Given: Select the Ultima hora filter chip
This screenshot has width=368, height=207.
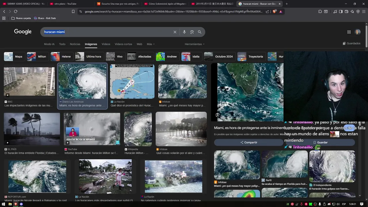Looking at the screenshot, I should click(89, 57).
